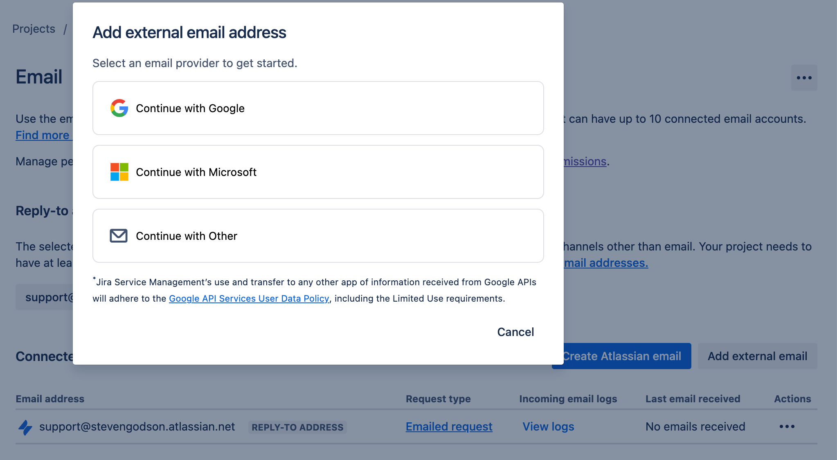Viewport: 837px width, 460px height.
Task: Choose Continue with Google
Action: click(x=318, y=108)
